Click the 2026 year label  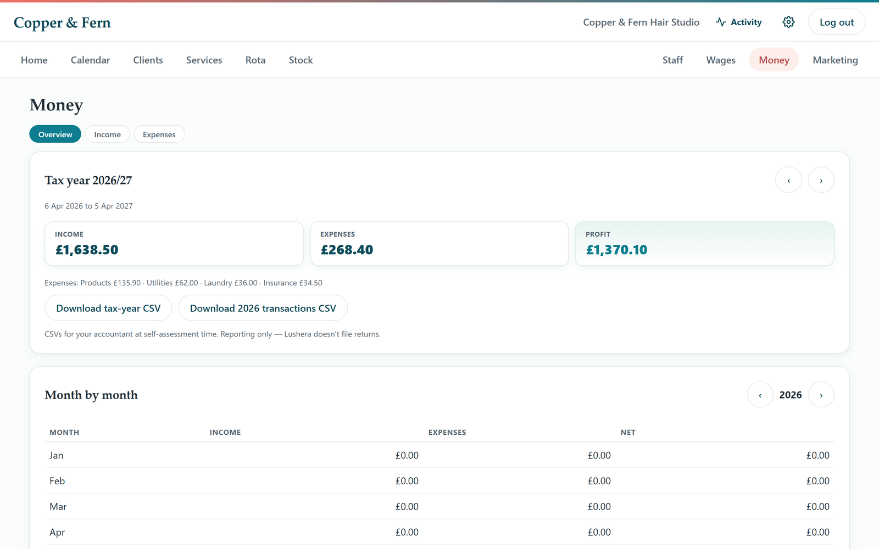click(x=791, y=395)
